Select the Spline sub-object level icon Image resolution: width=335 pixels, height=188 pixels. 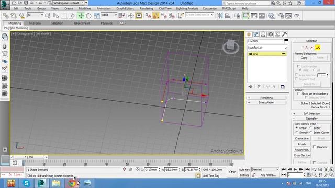(318, 48)
